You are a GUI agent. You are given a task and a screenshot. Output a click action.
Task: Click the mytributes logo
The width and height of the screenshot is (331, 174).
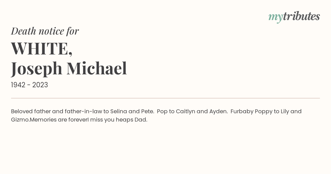pos(294,17)
